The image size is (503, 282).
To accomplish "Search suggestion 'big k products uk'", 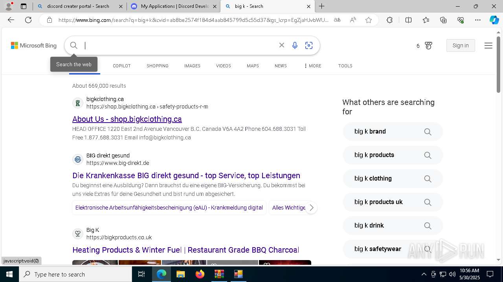I will pos(393,202).
